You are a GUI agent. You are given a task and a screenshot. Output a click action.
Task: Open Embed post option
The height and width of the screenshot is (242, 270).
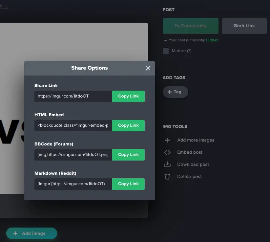[x=190, y=152]
